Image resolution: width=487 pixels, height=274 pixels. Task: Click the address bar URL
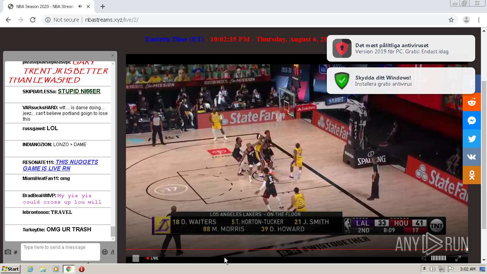click(x=111, y=20)
